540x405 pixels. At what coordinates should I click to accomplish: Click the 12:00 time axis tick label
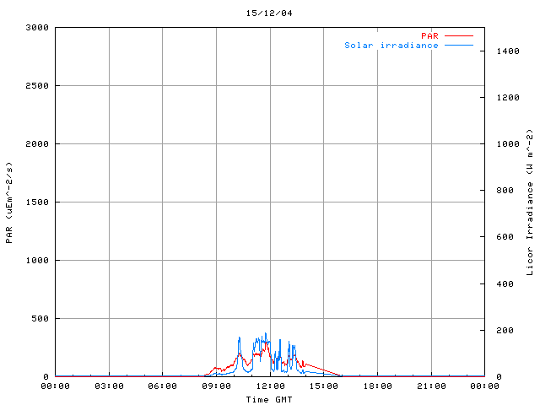[x=270, y=386]
